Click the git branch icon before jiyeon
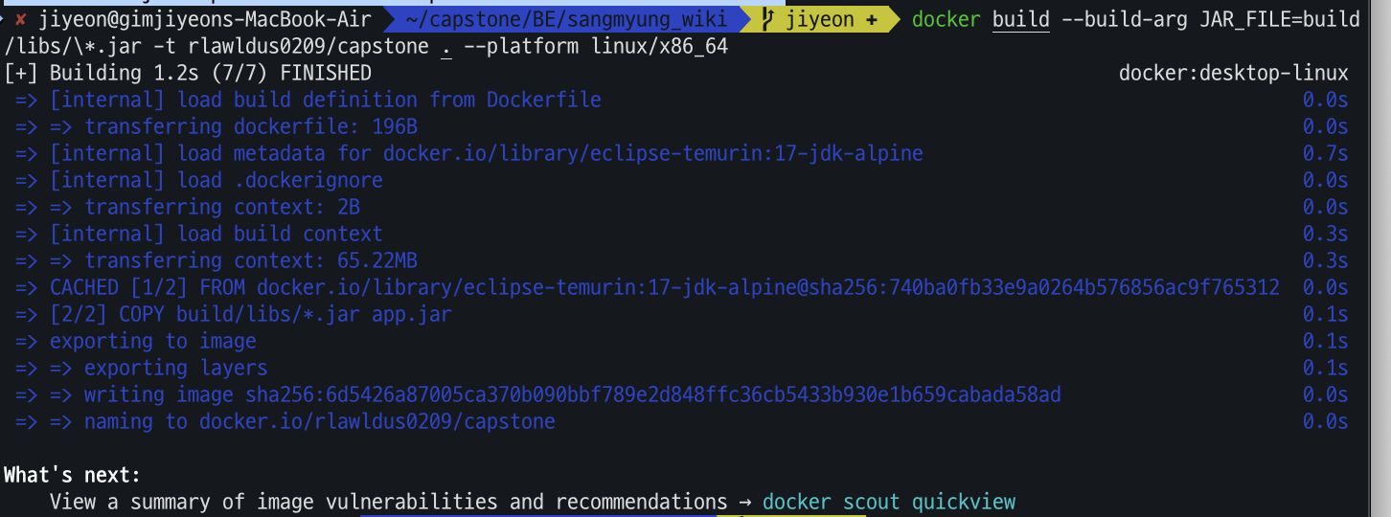Screen dimensions: 1391x517 pyautogui.click(x=769, y=19)
